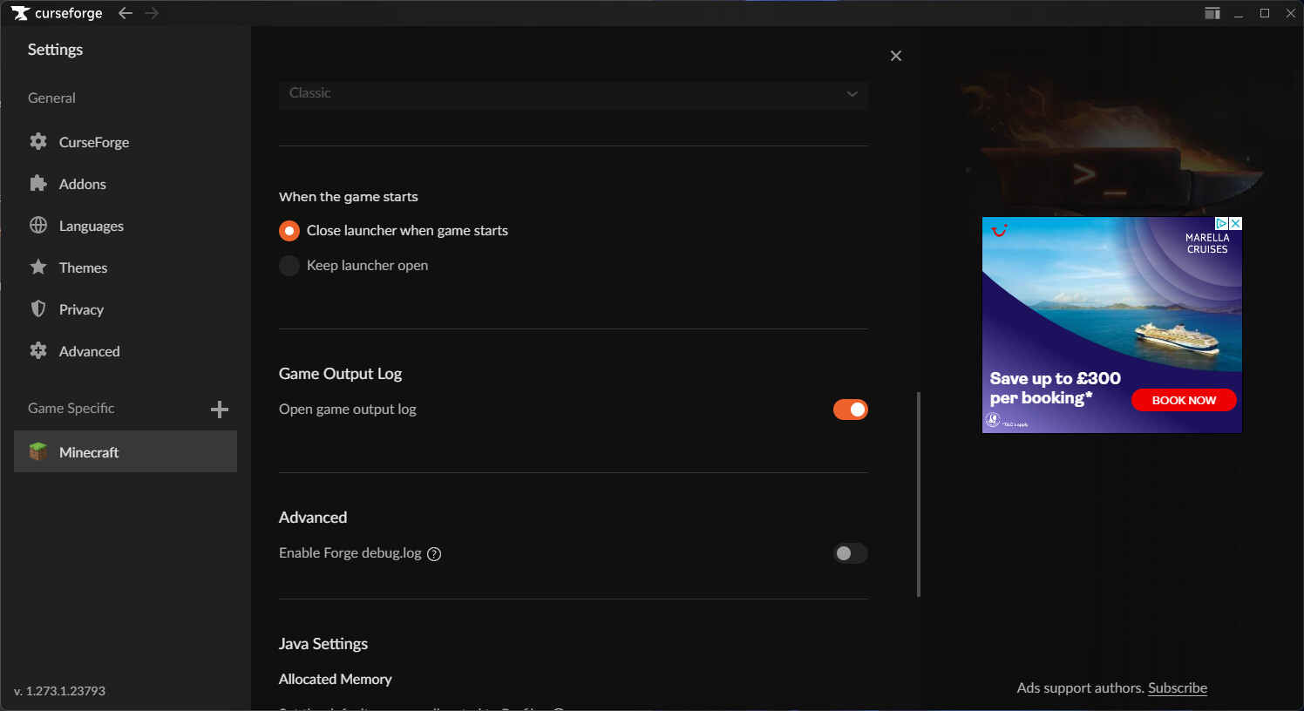
Task: Click the Subscribe link
Action: [1178, 688]
